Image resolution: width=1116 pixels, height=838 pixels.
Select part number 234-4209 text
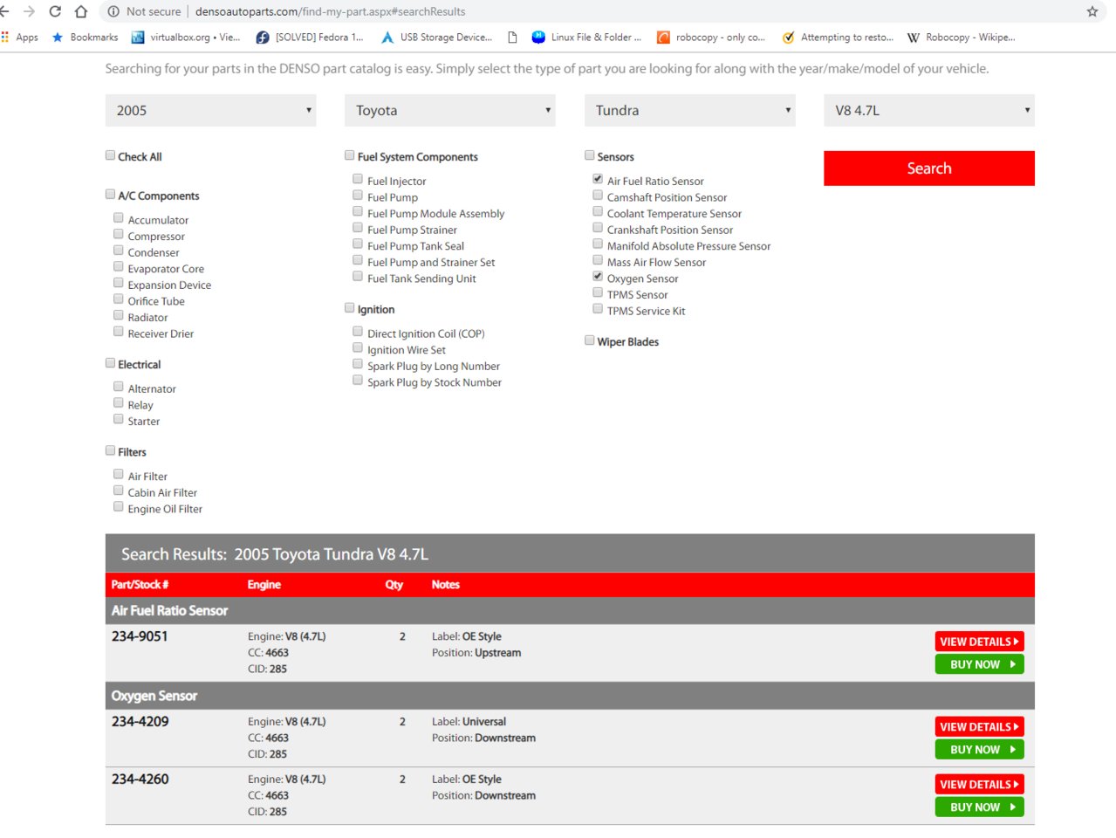(x=140, y=722)
